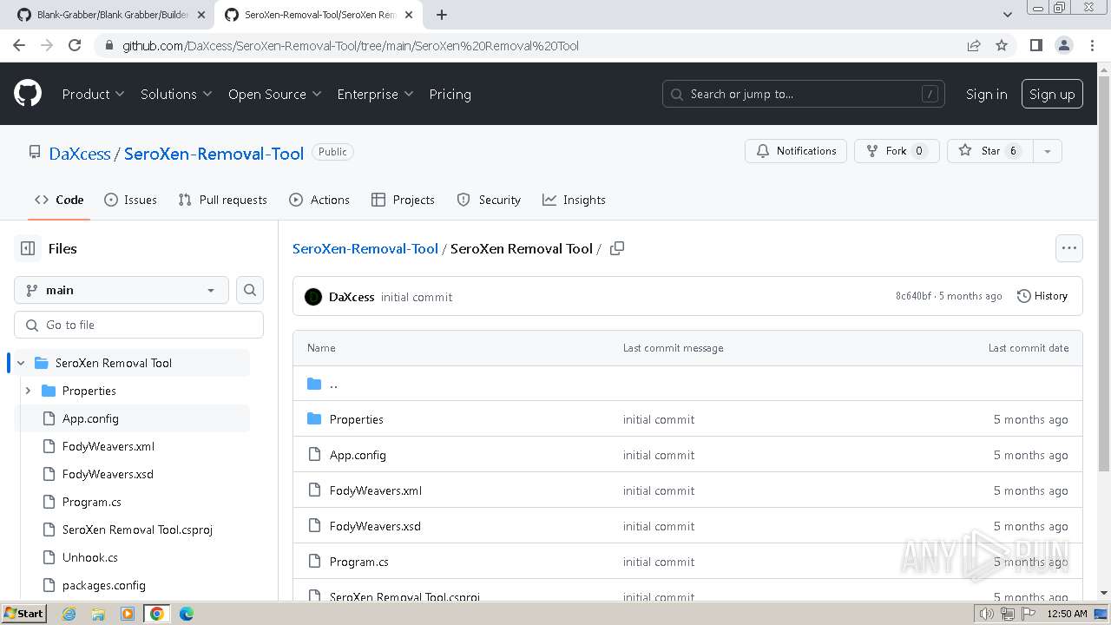Click the Pricing link
This screenshot has width=1111, height=625.
point(450,94)
